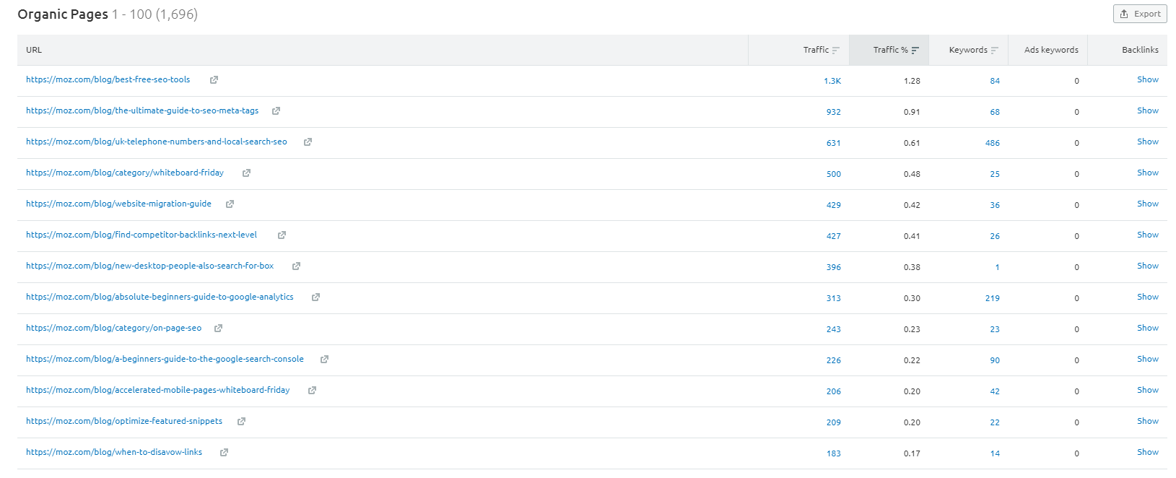Open optimize-featured-snippets URL link
The height and width of the screenshot is (478, 1176).
click(124, 421)
